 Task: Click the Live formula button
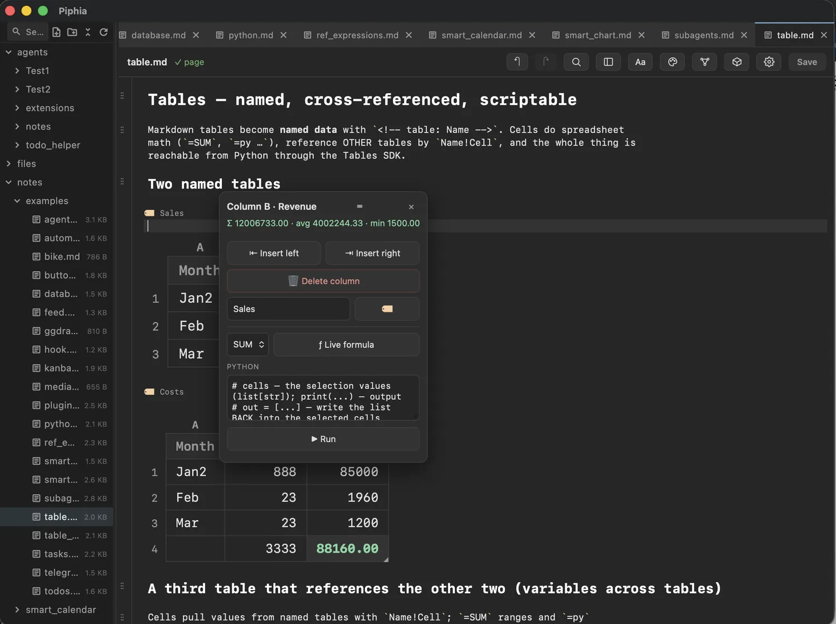346,345
